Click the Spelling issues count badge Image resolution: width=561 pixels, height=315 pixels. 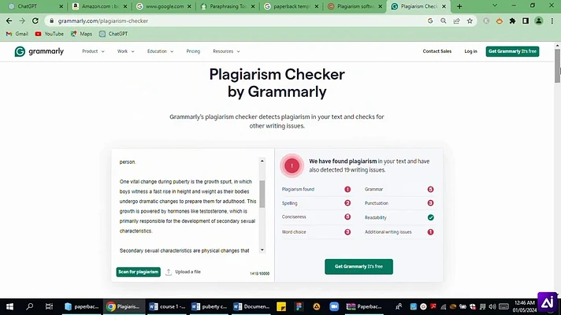tap(347, 203)
